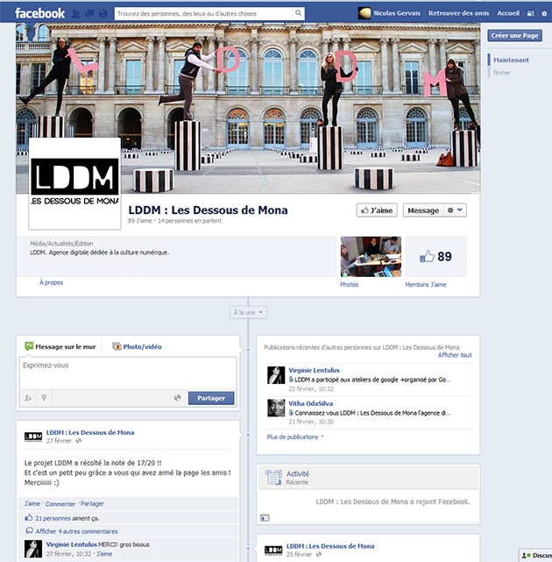Select Message sur le mur tab
Screen dimensions: 552x562
click(60, 346)
